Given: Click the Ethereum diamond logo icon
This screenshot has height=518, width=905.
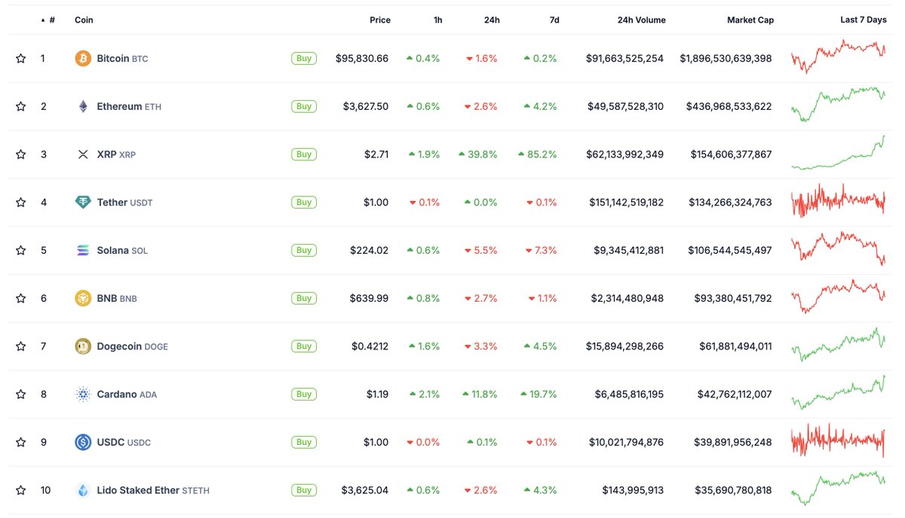Looking at the screenshot, I should point(83,106).
